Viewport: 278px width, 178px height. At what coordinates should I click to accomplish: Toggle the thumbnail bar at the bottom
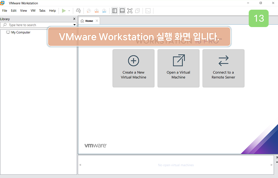(122, 11)
